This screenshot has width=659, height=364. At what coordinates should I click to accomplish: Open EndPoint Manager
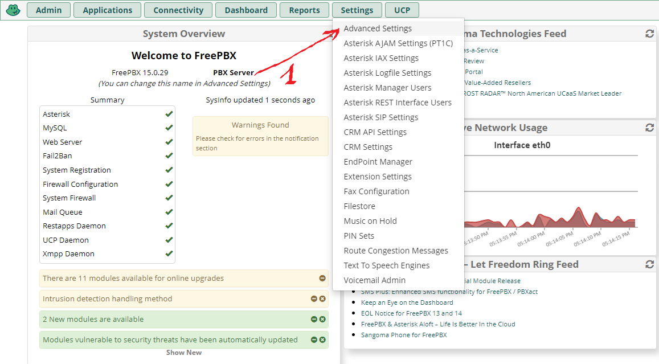tap(398, 162)
